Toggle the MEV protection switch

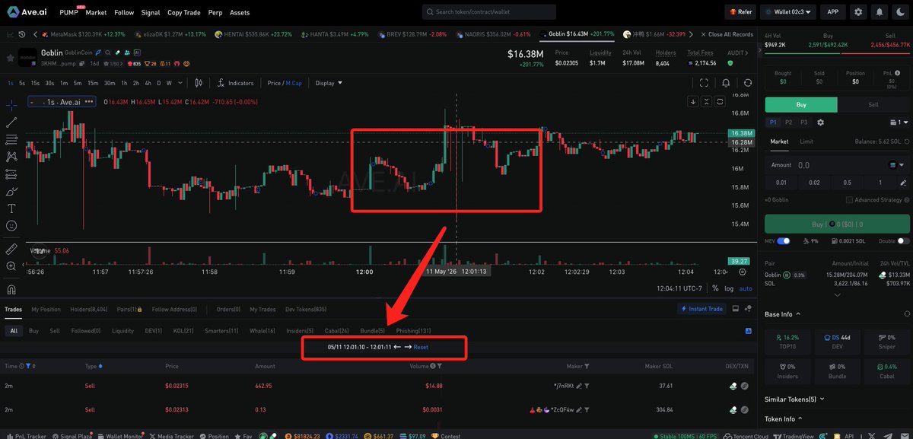783,241
